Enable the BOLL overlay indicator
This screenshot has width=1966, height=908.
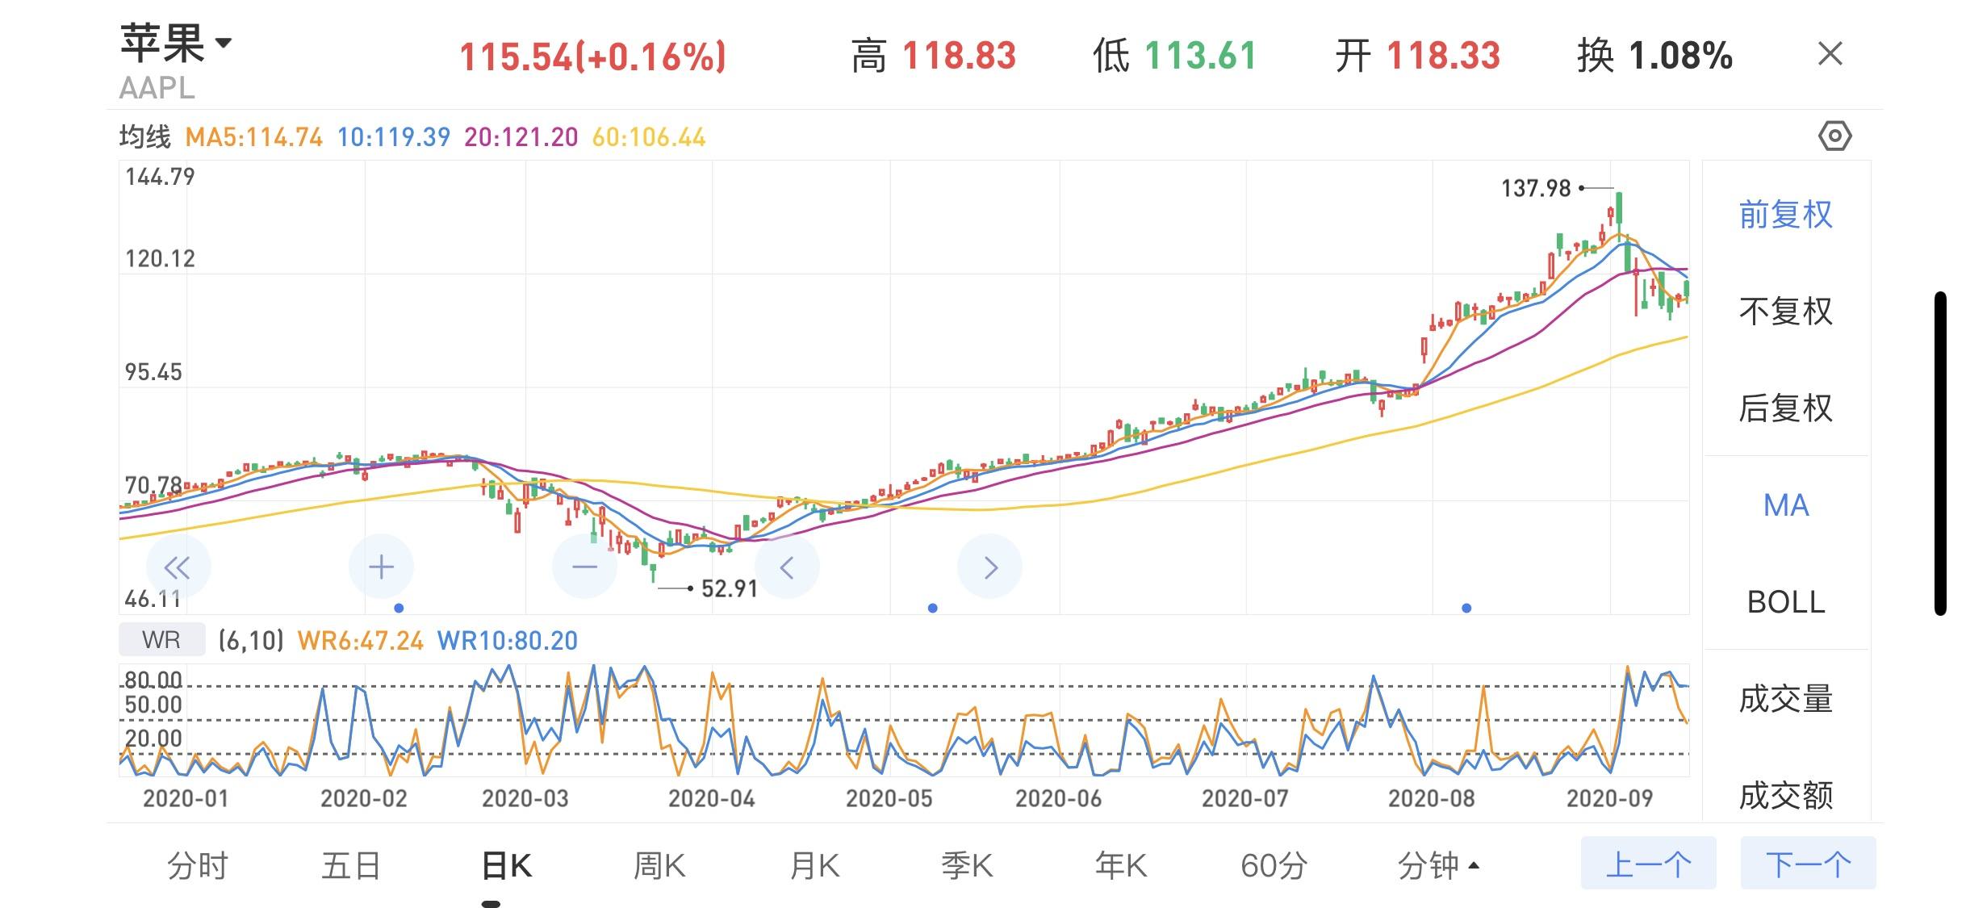coord(1785,602)
